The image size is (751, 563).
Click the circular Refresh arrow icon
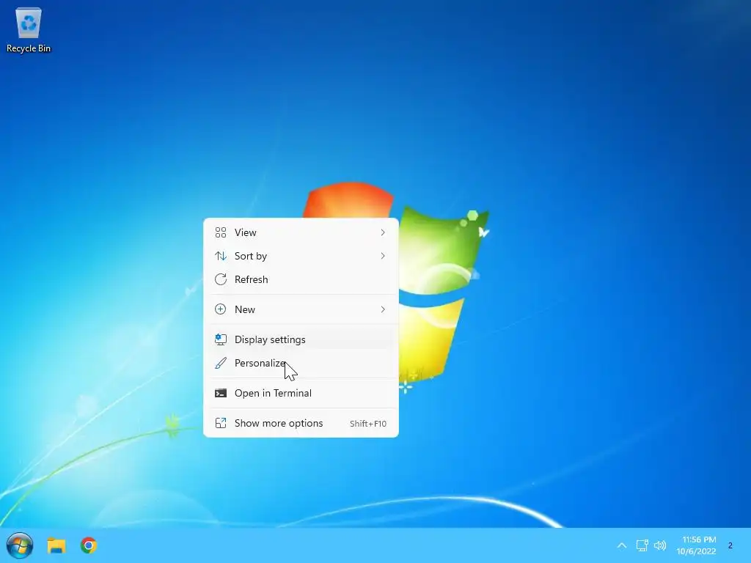coord(220,279)
